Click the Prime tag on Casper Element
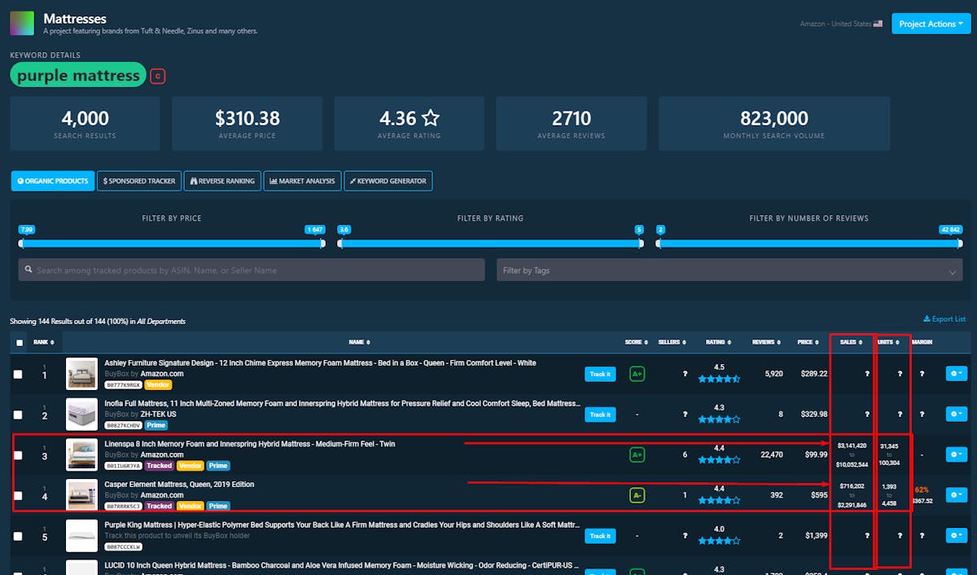This screenshot has width=977, height=575. [x=218, y=506]
